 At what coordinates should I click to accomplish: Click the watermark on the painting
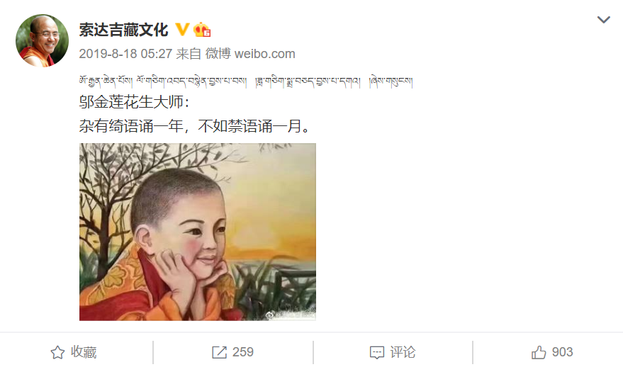pyautogui.click(x=290, y=315)
